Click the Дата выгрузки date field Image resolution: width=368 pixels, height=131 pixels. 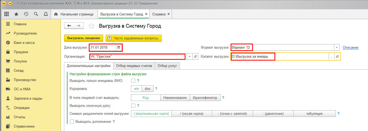point(103,48)
